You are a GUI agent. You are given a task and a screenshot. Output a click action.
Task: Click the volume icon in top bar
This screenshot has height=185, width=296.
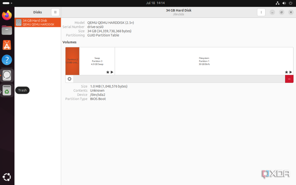(284, 3)
